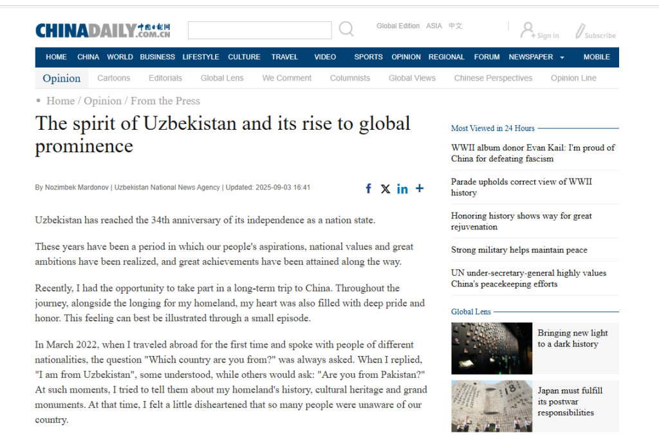Viewport: 659px width, 435px height.
Task: Share article on Facebook icon
Action: click(x=369, y=188)
